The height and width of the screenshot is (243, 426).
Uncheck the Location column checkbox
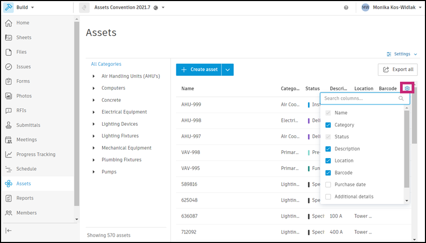coord(328,161)
